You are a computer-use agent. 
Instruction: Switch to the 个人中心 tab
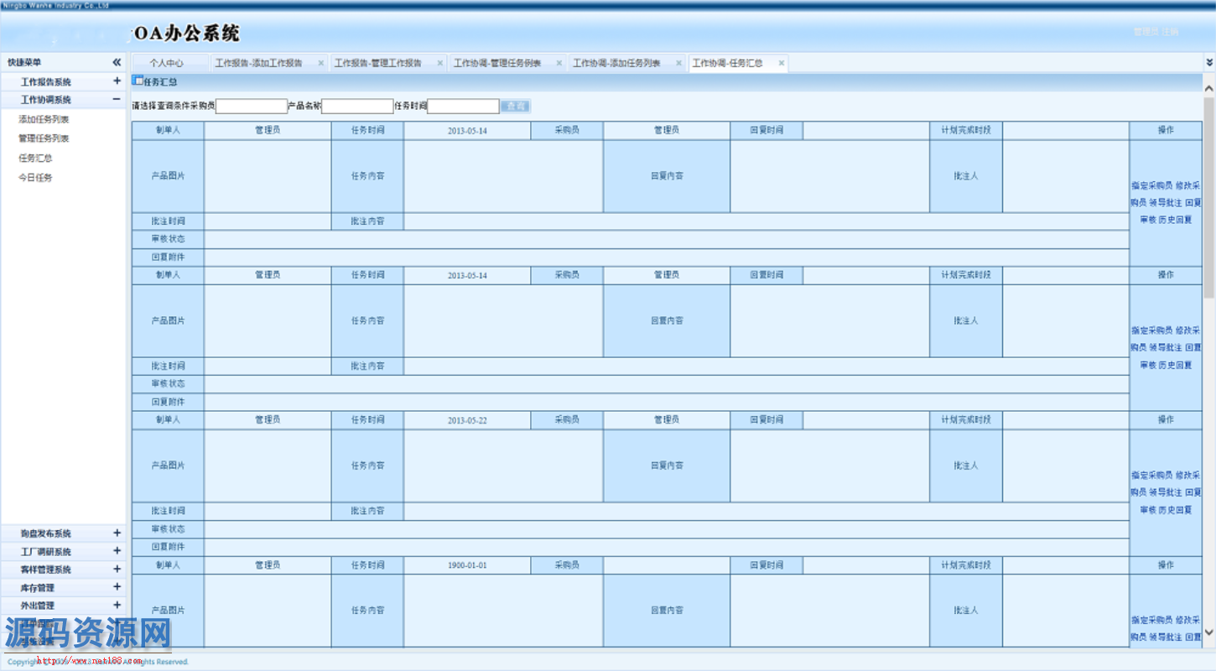(x=167, y=63)
